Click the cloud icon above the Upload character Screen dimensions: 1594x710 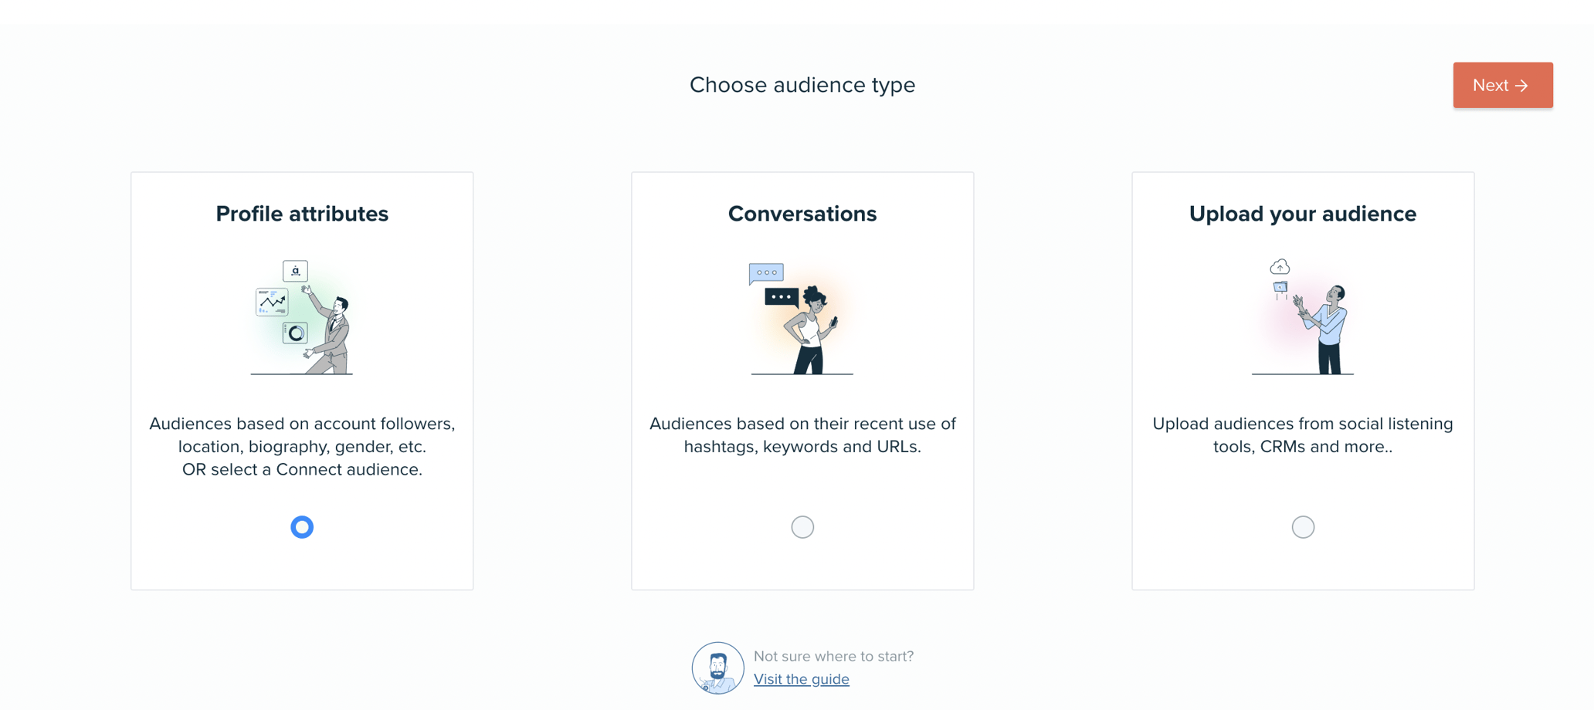click(x=1280, y=266)
